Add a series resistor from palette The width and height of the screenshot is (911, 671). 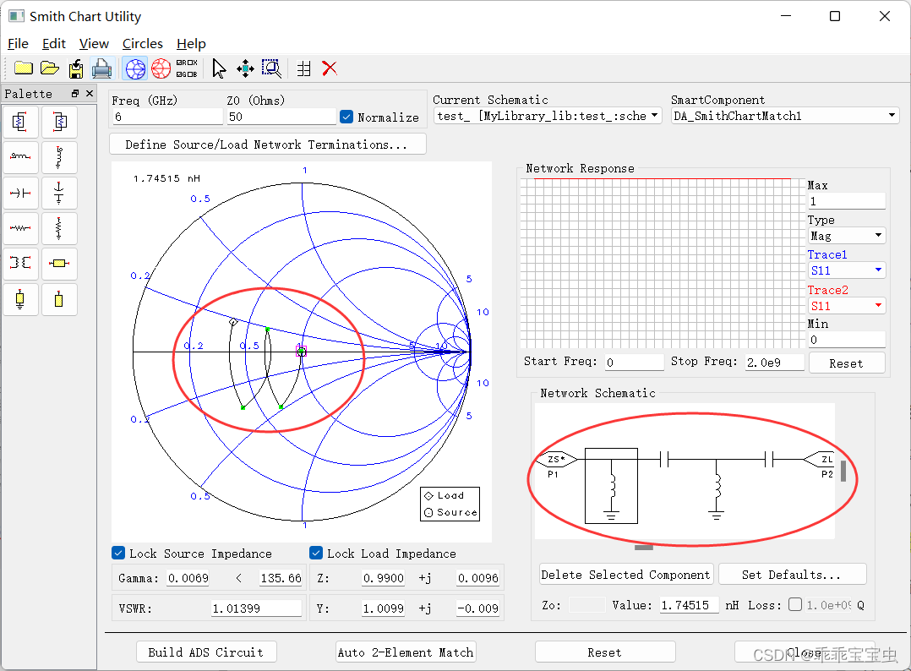coord(20,228)
